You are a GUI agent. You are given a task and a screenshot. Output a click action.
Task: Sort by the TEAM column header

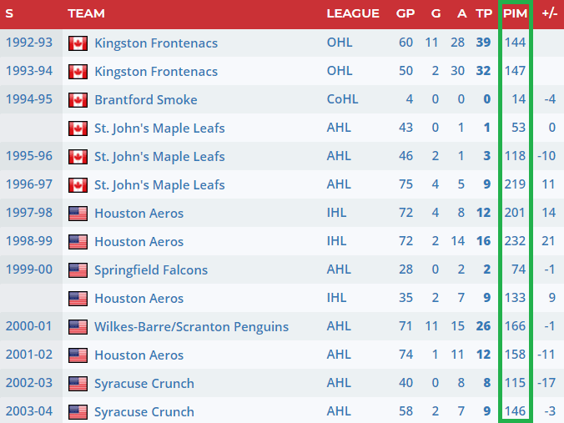[86, 13]
